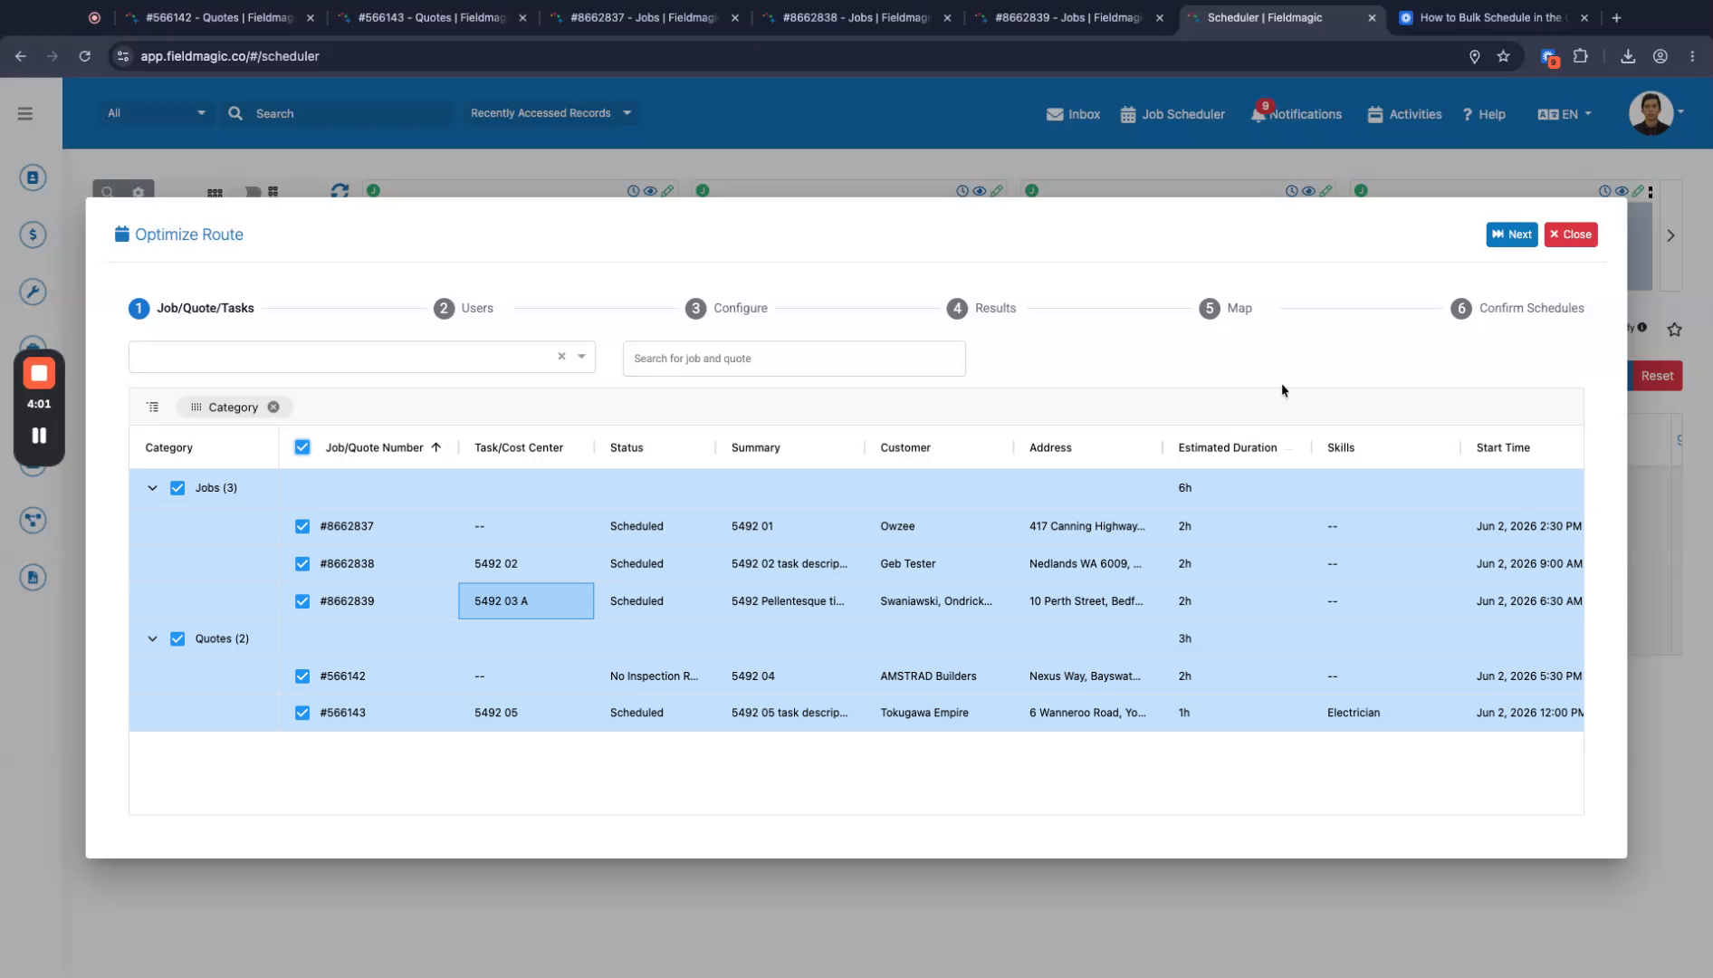Go to step 2 Users

click(464, 308)
